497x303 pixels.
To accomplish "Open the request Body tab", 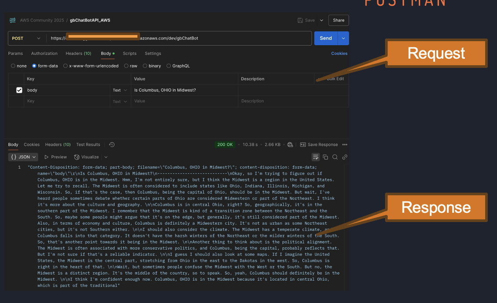I will click(x=108, y=53).
